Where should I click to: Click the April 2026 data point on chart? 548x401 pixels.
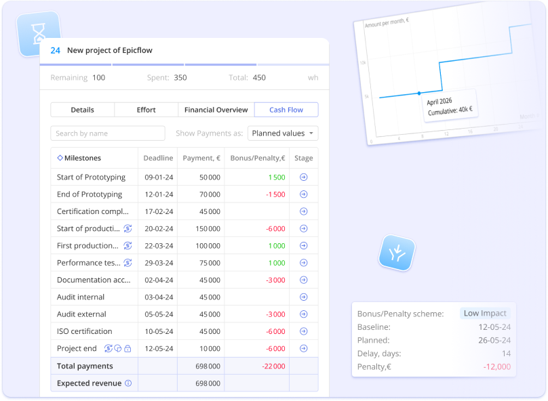tap(419, 93)
